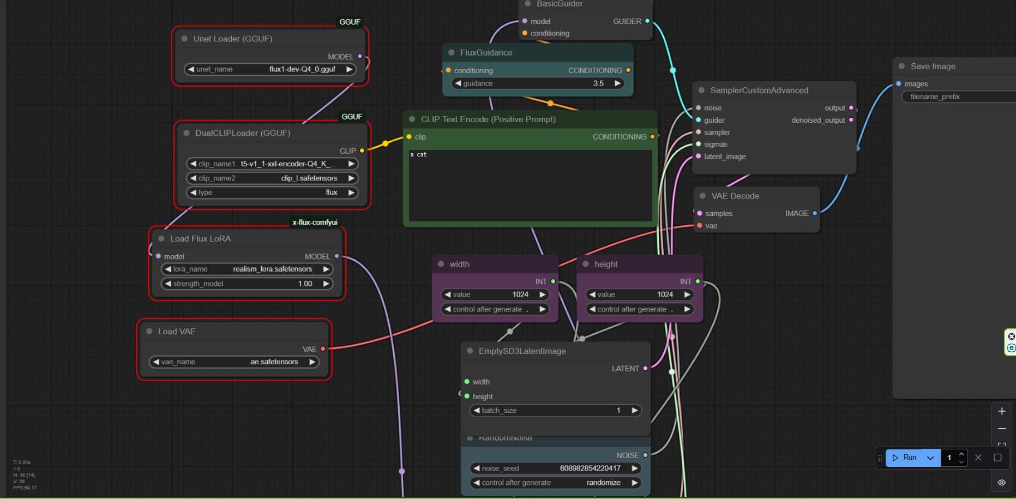Click the ESET extension icon
1016x499 pixels.
click(x=1011, y=348)
